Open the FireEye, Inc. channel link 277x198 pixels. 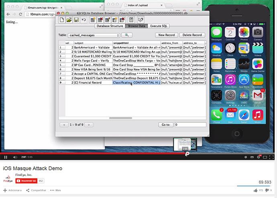point(24,175)
